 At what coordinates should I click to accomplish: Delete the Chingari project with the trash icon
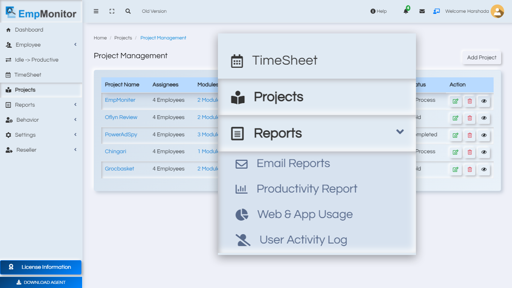[470, 152]
